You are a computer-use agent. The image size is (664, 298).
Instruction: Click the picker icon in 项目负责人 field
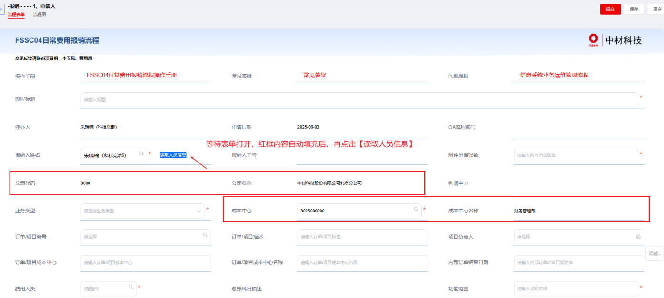pos(638,236)
